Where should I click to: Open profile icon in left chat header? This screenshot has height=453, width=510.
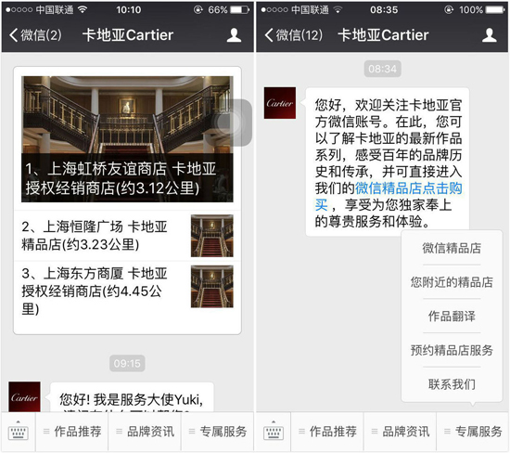tap(234, 35)
